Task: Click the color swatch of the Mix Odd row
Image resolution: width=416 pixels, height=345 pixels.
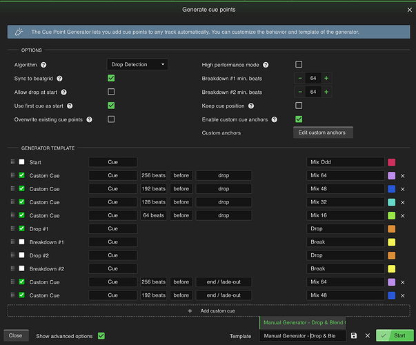Action: [x=392, y=162]
